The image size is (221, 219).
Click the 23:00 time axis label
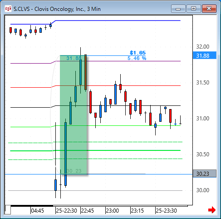(112, 211)
